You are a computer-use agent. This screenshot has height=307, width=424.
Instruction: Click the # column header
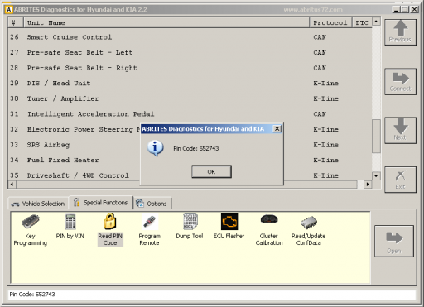click(16, 22)
